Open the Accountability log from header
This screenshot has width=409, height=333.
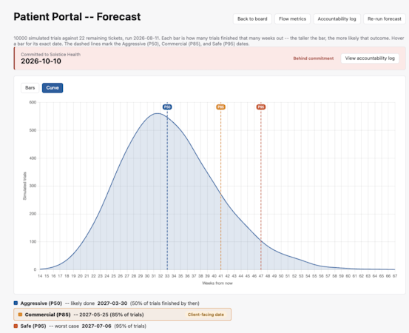point(337,18)
